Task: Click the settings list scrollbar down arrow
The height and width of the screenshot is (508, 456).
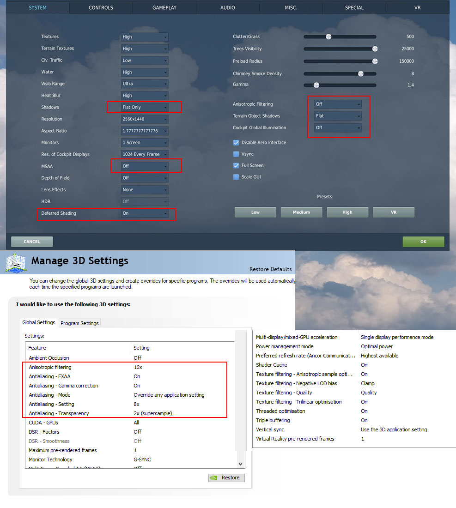Action: coord(241,464)
